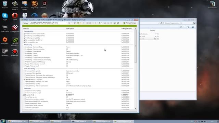This screenshot has width=219, height=123.
Task: Click the help icon in Explorer window
Action: click(x=193, y=27)
